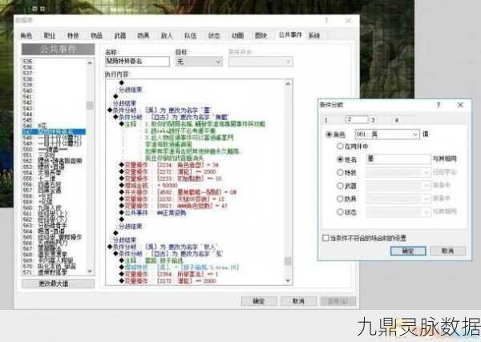The width and height of the screenshot is (481, 342).
Task: Open the 系统 database tab
Action: tap(314, 35)
